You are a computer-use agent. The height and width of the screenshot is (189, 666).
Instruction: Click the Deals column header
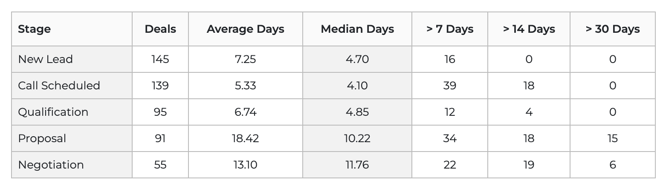[x=160, y=29]
